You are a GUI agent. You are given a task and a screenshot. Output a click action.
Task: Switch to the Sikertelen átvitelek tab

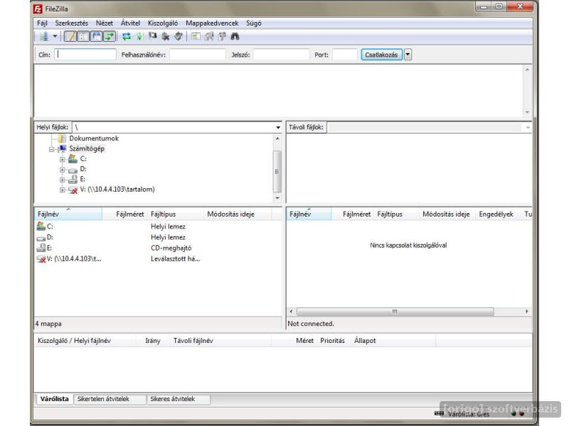110,399
